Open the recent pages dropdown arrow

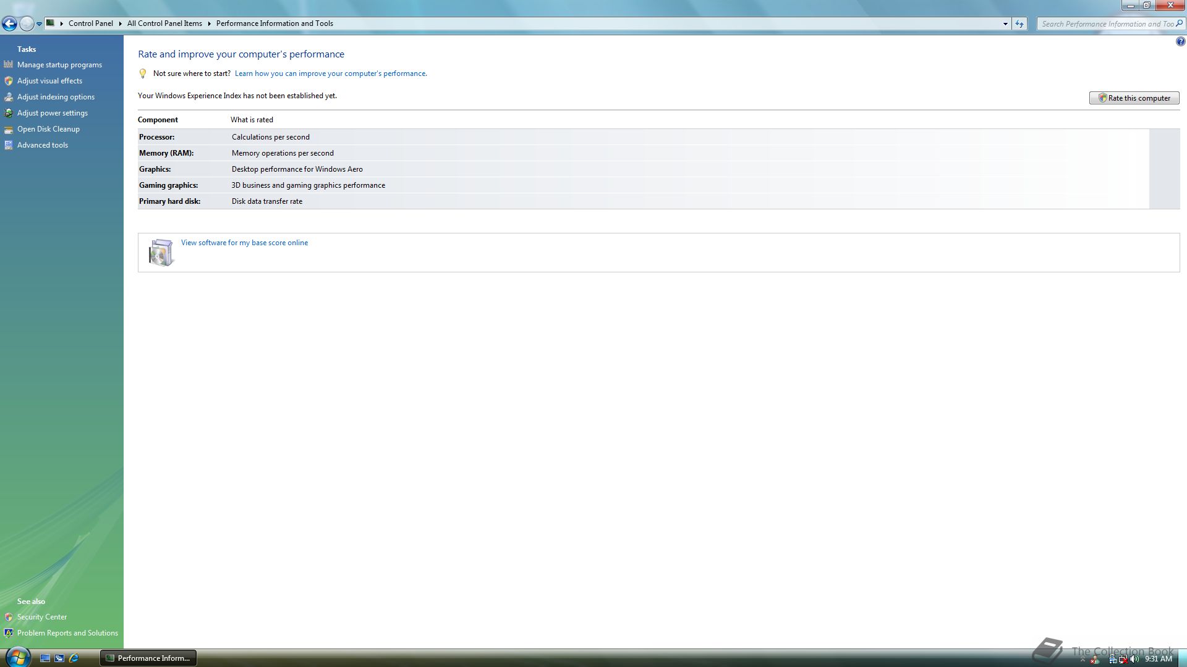click(39, 24)
